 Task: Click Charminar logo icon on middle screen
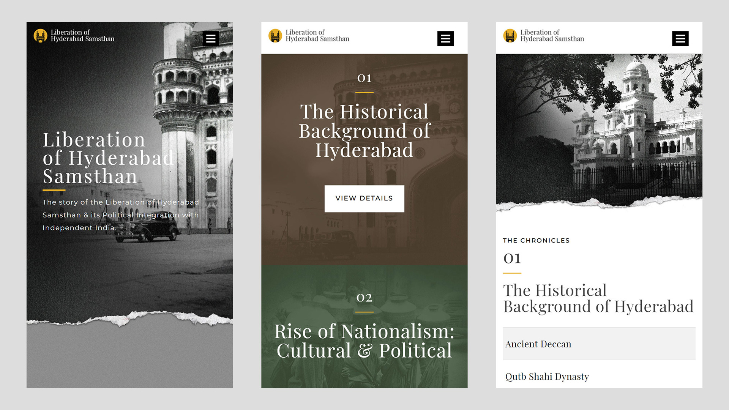tap(275, 36)
